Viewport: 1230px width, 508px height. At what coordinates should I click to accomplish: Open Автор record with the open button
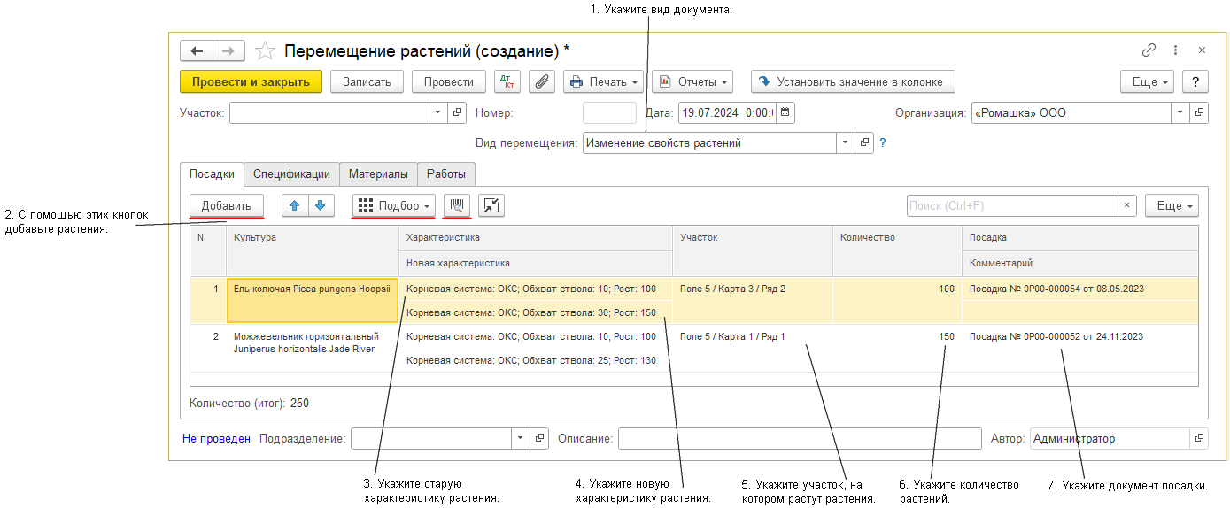click(x=1199, y=438)
